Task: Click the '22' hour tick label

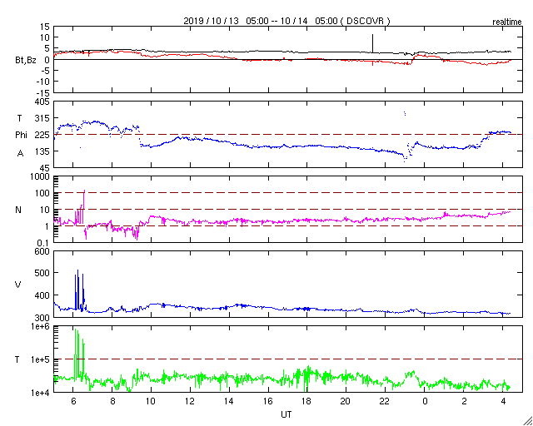Action: [x=385, y=401]
